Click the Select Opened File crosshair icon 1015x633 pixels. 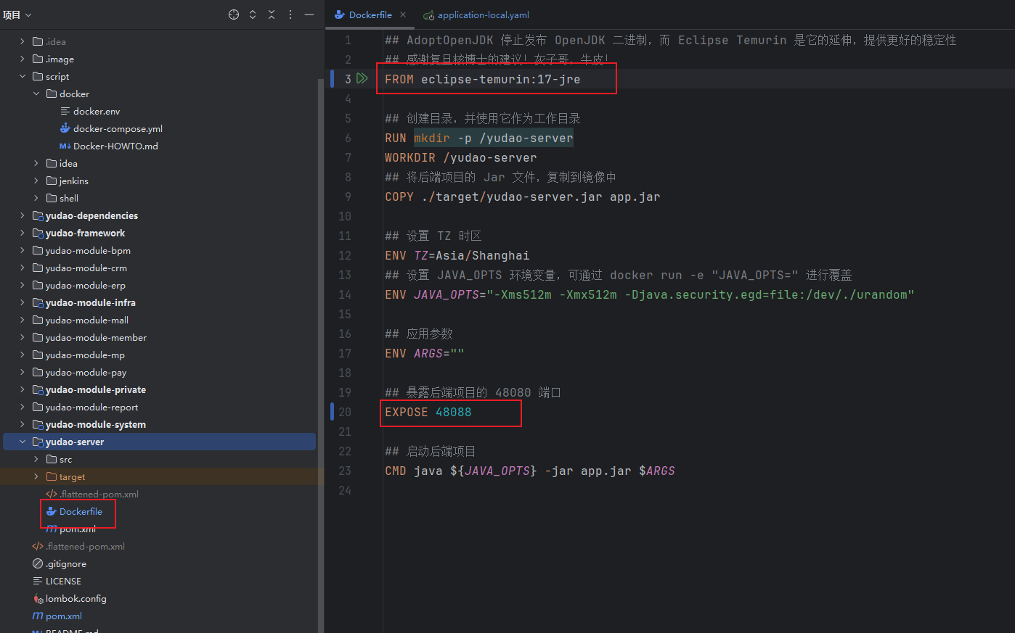point(234,15)
